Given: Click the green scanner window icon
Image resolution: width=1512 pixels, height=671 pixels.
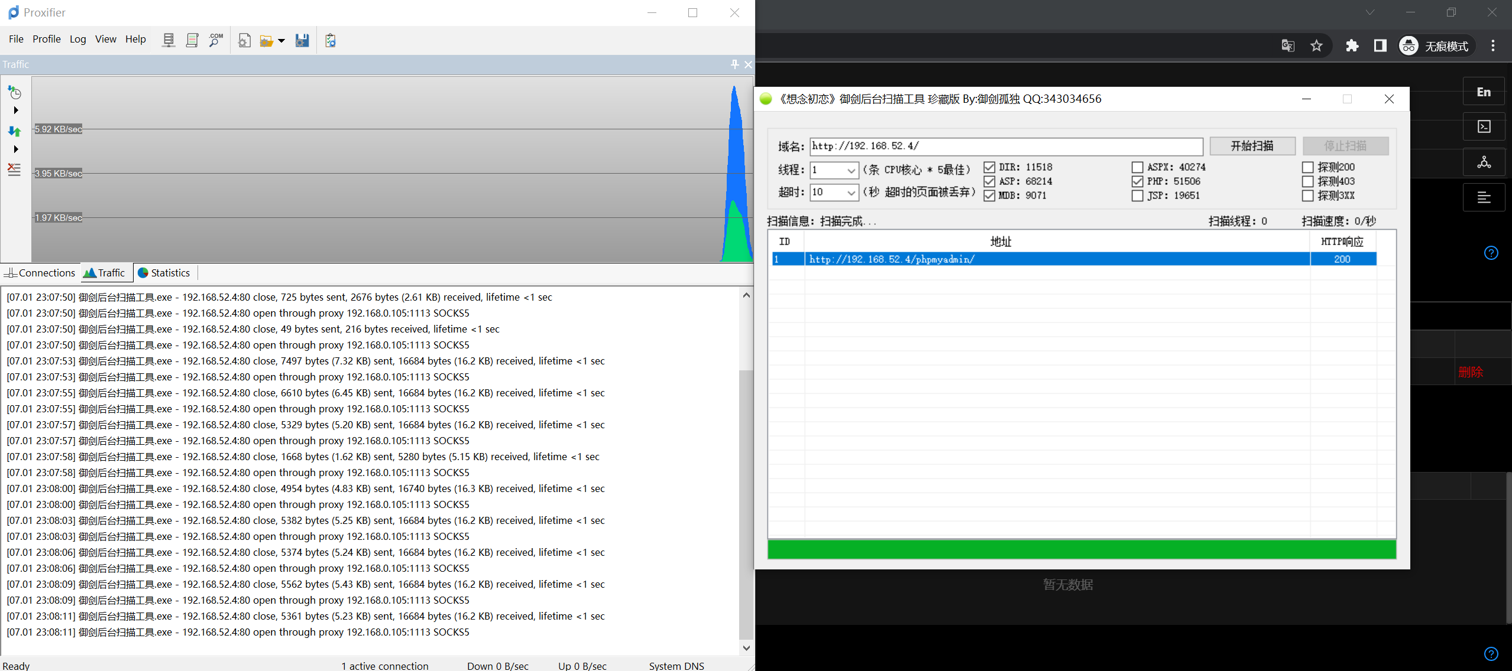Looking at the screenshot, I should 766,99.
